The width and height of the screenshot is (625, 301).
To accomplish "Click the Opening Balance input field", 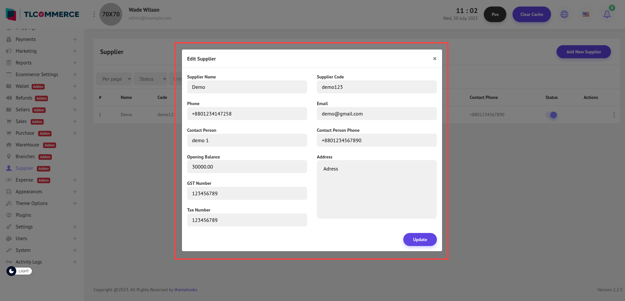I will [x=247, y=167].
